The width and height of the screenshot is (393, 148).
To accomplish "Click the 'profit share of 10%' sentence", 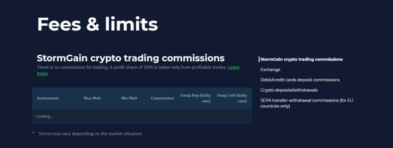I will 168,67.
